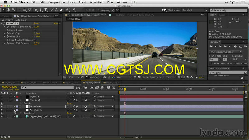Play the preview

click(220, 46)
